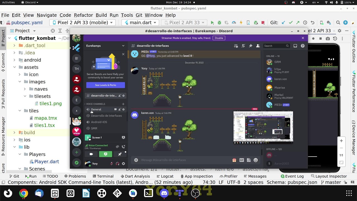Open gift icon in message bar

(x=234, y=160)
